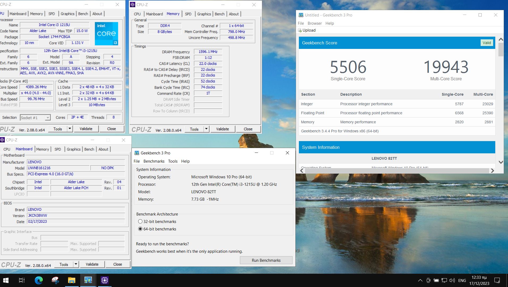Screen dimensions: 508x287
Task: Click the DRAM Frequency value field
Action: point(208,52)
